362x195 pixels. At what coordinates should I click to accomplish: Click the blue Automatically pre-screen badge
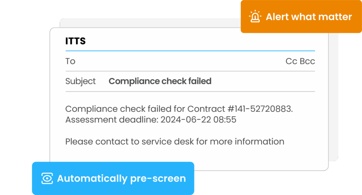pyautogui.click(x=113, y=178)
